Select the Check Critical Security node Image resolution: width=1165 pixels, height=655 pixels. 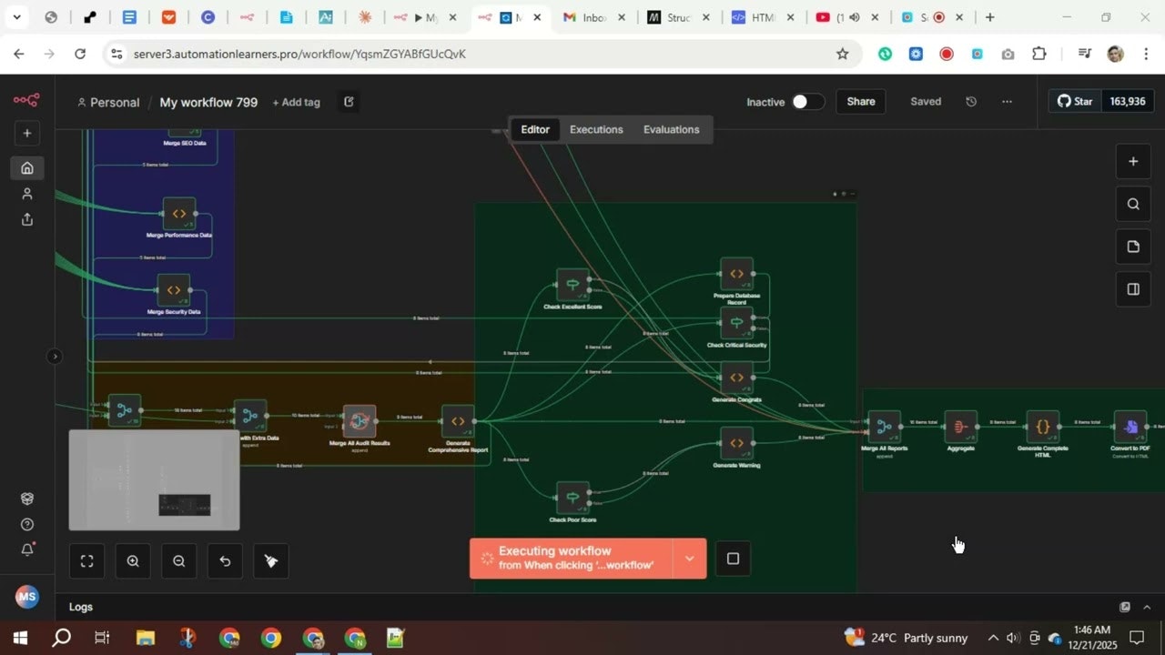736,323
